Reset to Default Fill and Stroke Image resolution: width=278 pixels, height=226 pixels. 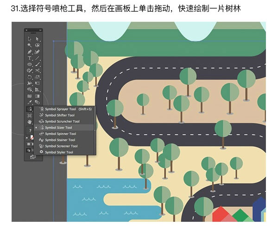coord(28,138)
